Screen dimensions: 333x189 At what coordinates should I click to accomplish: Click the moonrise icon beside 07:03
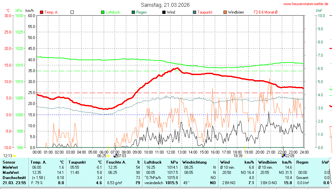(115, 156)
